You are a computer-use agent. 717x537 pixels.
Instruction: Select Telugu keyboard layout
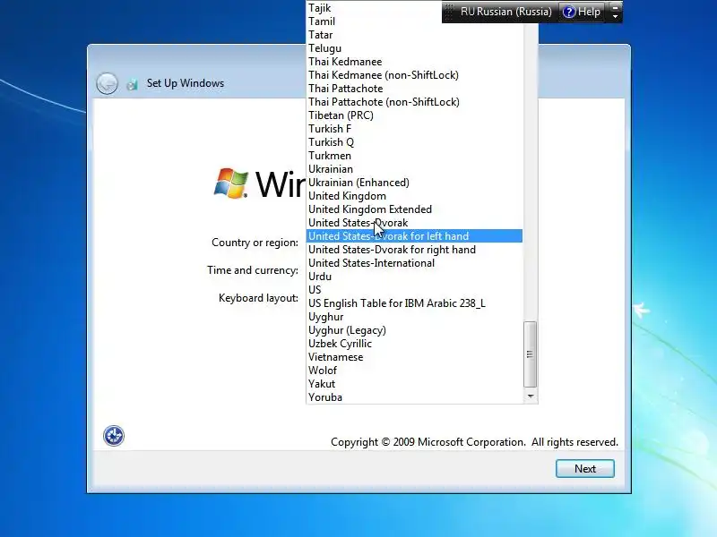click(414, 48)
